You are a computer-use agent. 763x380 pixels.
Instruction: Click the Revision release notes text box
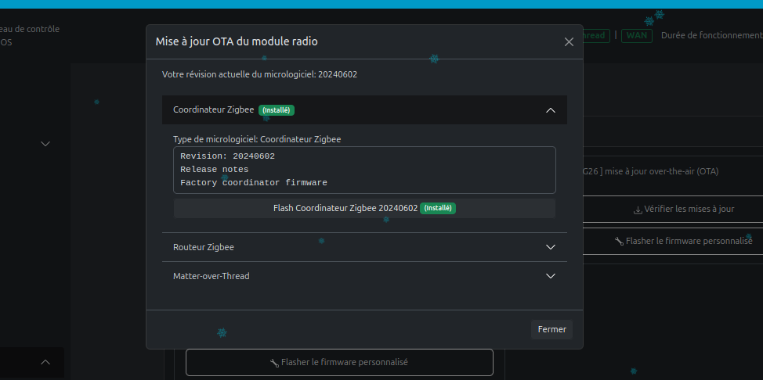(364, 170)
